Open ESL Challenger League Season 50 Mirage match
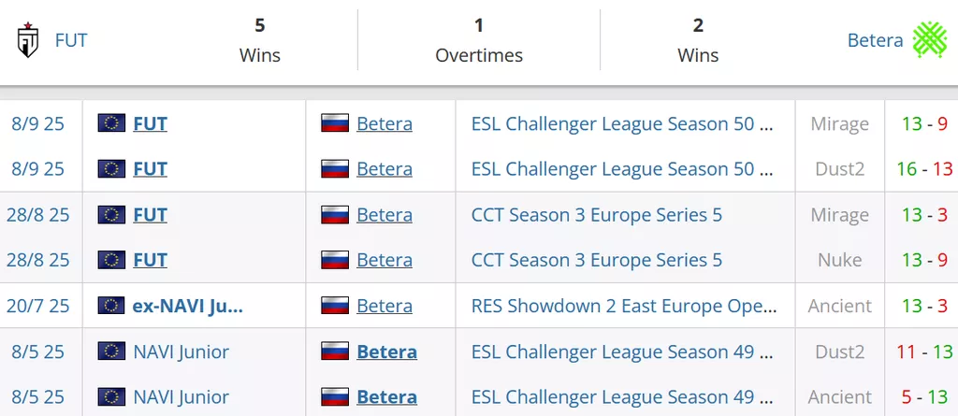Image resolution: width=958 pixels, height=416 pixels. [622, 124]
